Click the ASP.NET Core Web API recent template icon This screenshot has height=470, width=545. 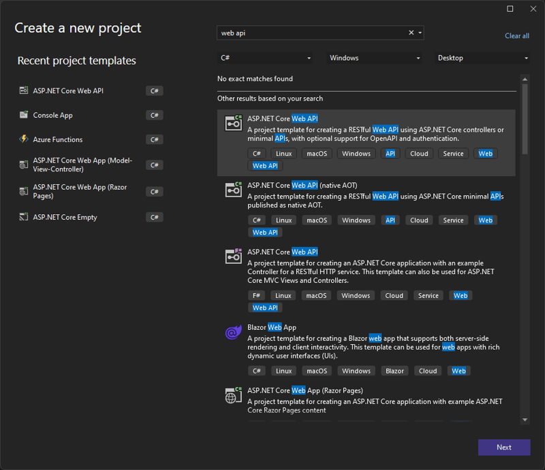pos(24,90)
